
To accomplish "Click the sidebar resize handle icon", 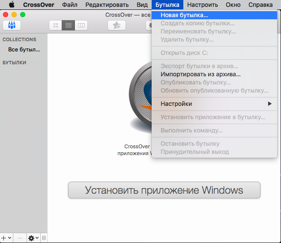I will tap(44, 238).
